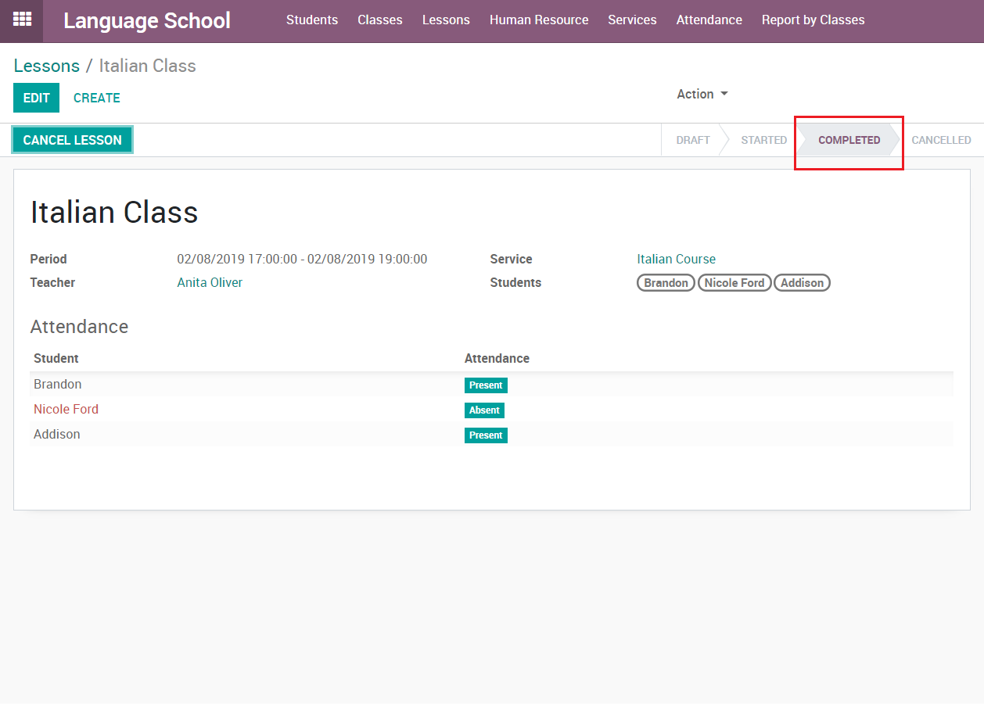Click the Nicole Ford student tag
Screen dimensions: 984x713
coord(734,283)
